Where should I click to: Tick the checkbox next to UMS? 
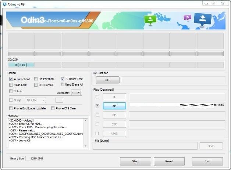click(97, 133)
